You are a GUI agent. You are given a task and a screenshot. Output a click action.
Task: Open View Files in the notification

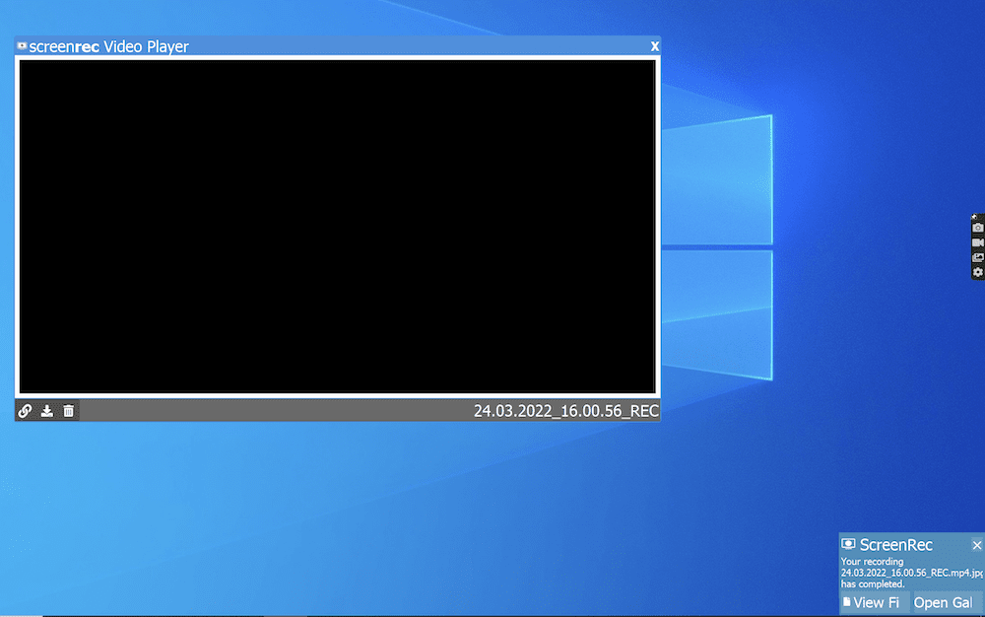pyautogui.click(x=877, y=602)
